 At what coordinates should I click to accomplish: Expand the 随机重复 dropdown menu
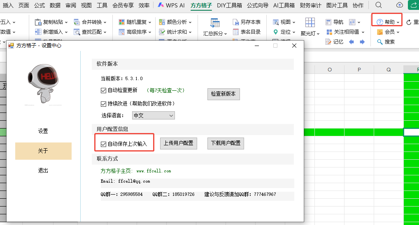135,22
